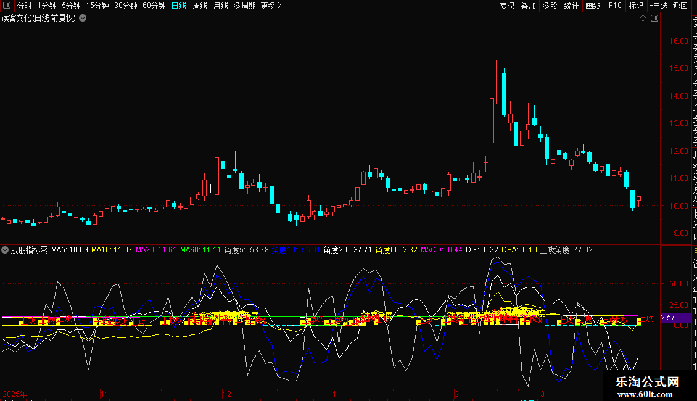
Task: Click the tallest candlestick at price peak
Action: 498,80
